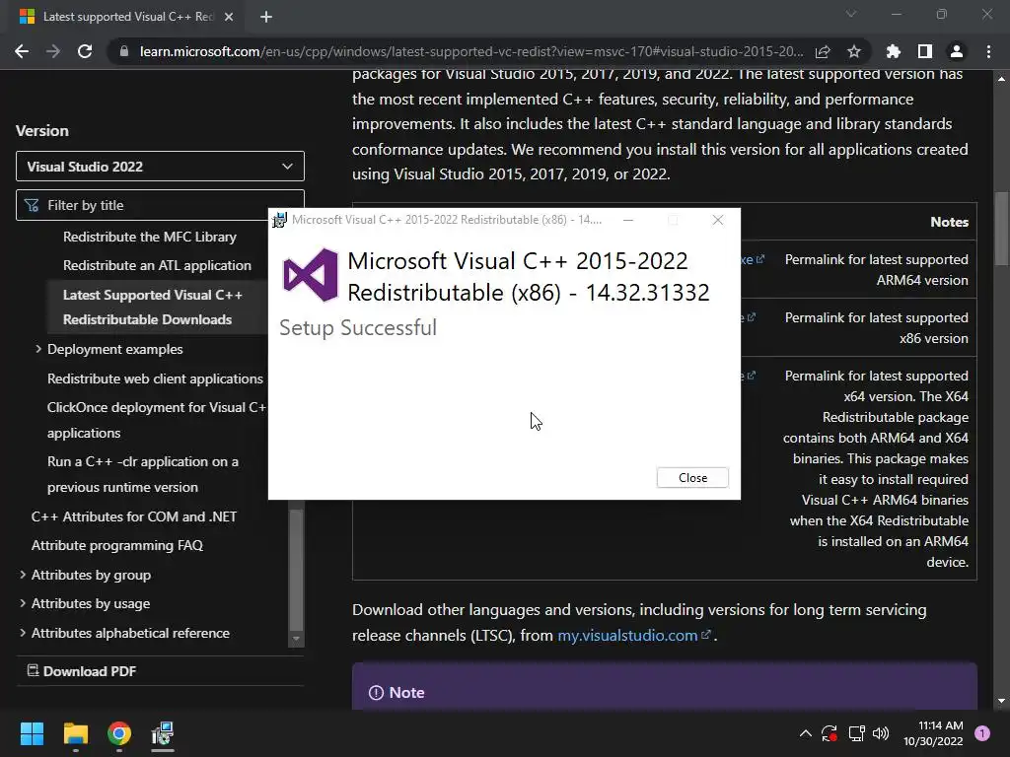Screen dimensions: 1010x757
Task: Go back to the previous page
Action: point(22,51)
